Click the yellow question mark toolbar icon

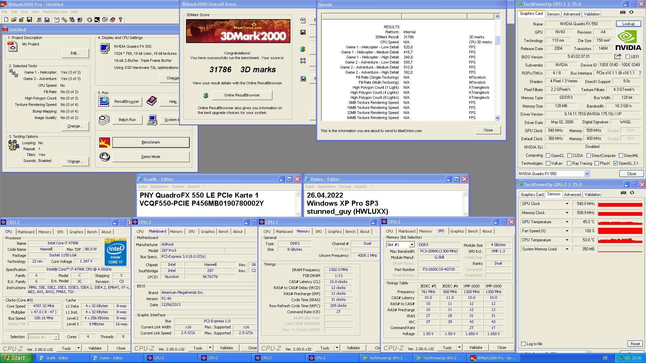point(120,19)
